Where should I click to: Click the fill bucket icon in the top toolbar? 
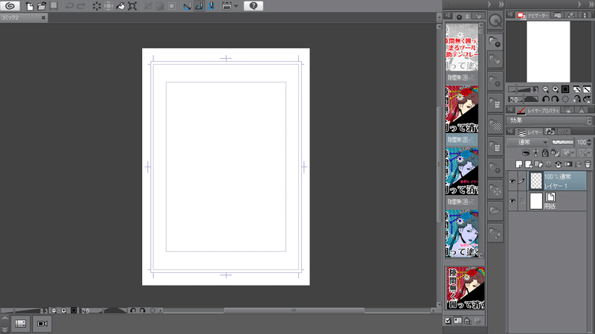[120, 6]
